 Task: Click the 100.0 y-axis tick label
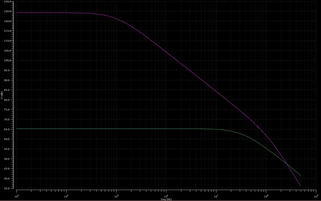pyautogui.click(x=8, y=61)
